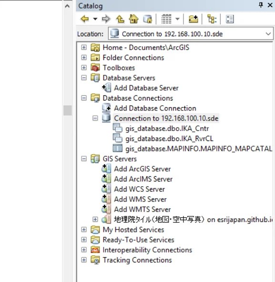Image resolution: width=275 pixels, height=282 pixels.
Task: Select gis_database.MAPINFO.MAPINFO_MAPCATALOG table
Action: tap(199, 149)
